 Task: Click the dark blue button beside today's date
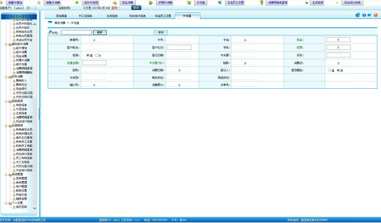point(136,8)
